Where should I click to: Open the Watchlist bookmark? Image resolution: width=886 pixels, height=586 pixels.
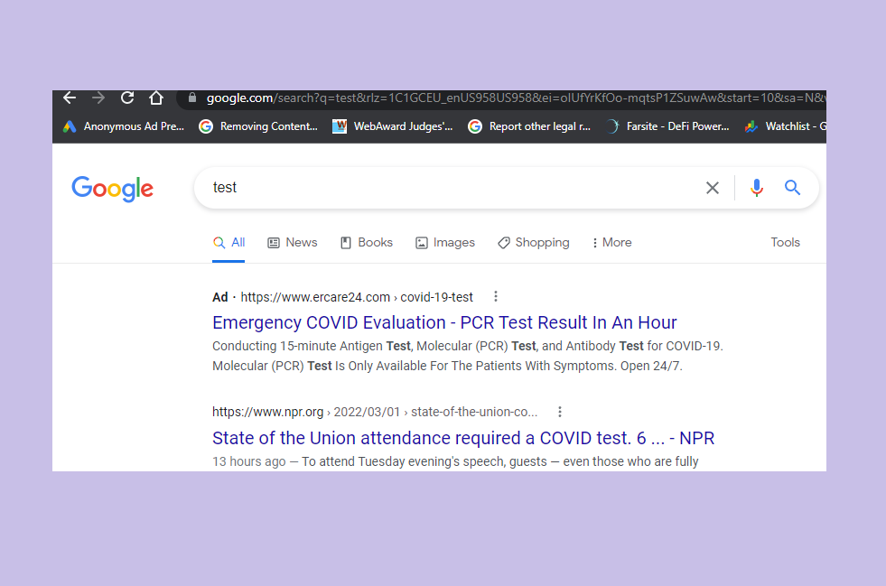(x=786, y=126)
